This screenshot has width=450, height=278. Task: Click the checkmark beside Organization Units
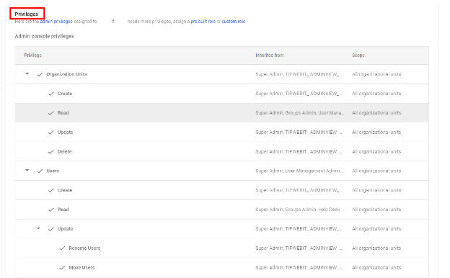tap(40, 74)
